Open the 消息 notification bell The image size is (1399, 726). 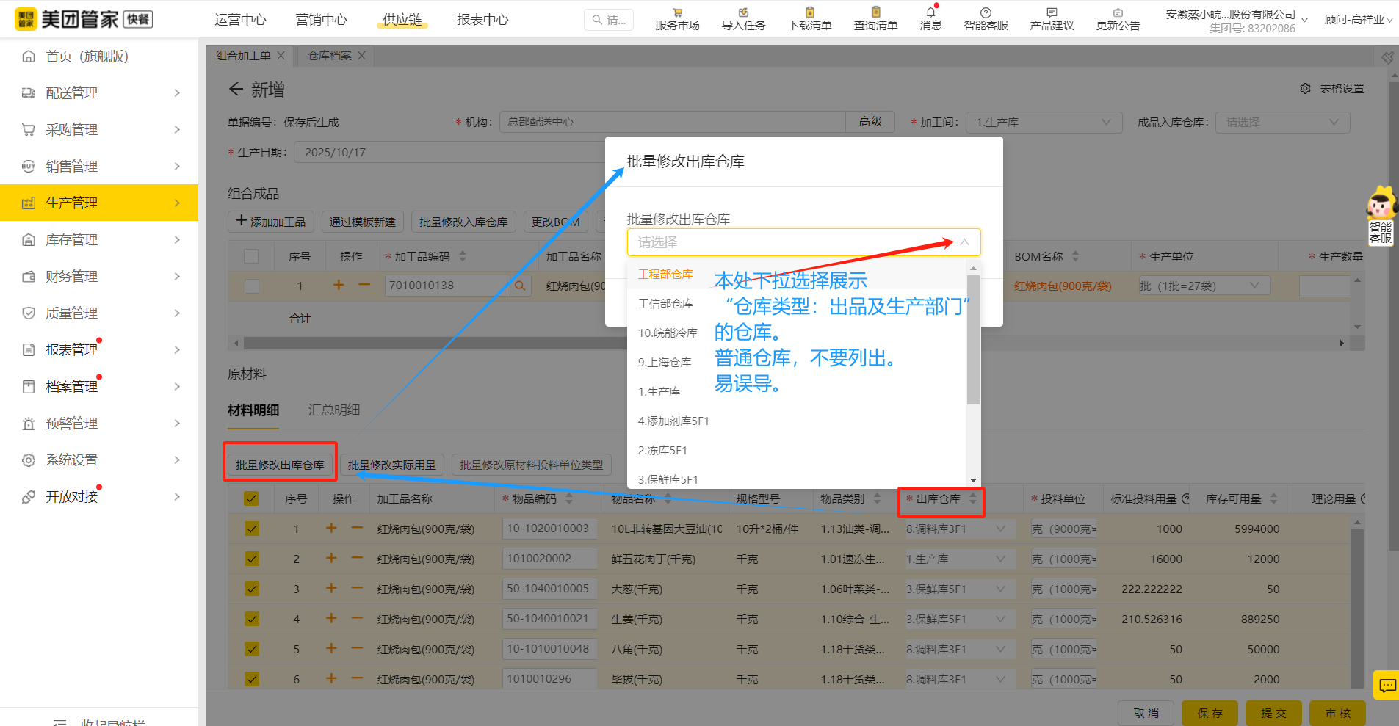[x=930, y=18]
